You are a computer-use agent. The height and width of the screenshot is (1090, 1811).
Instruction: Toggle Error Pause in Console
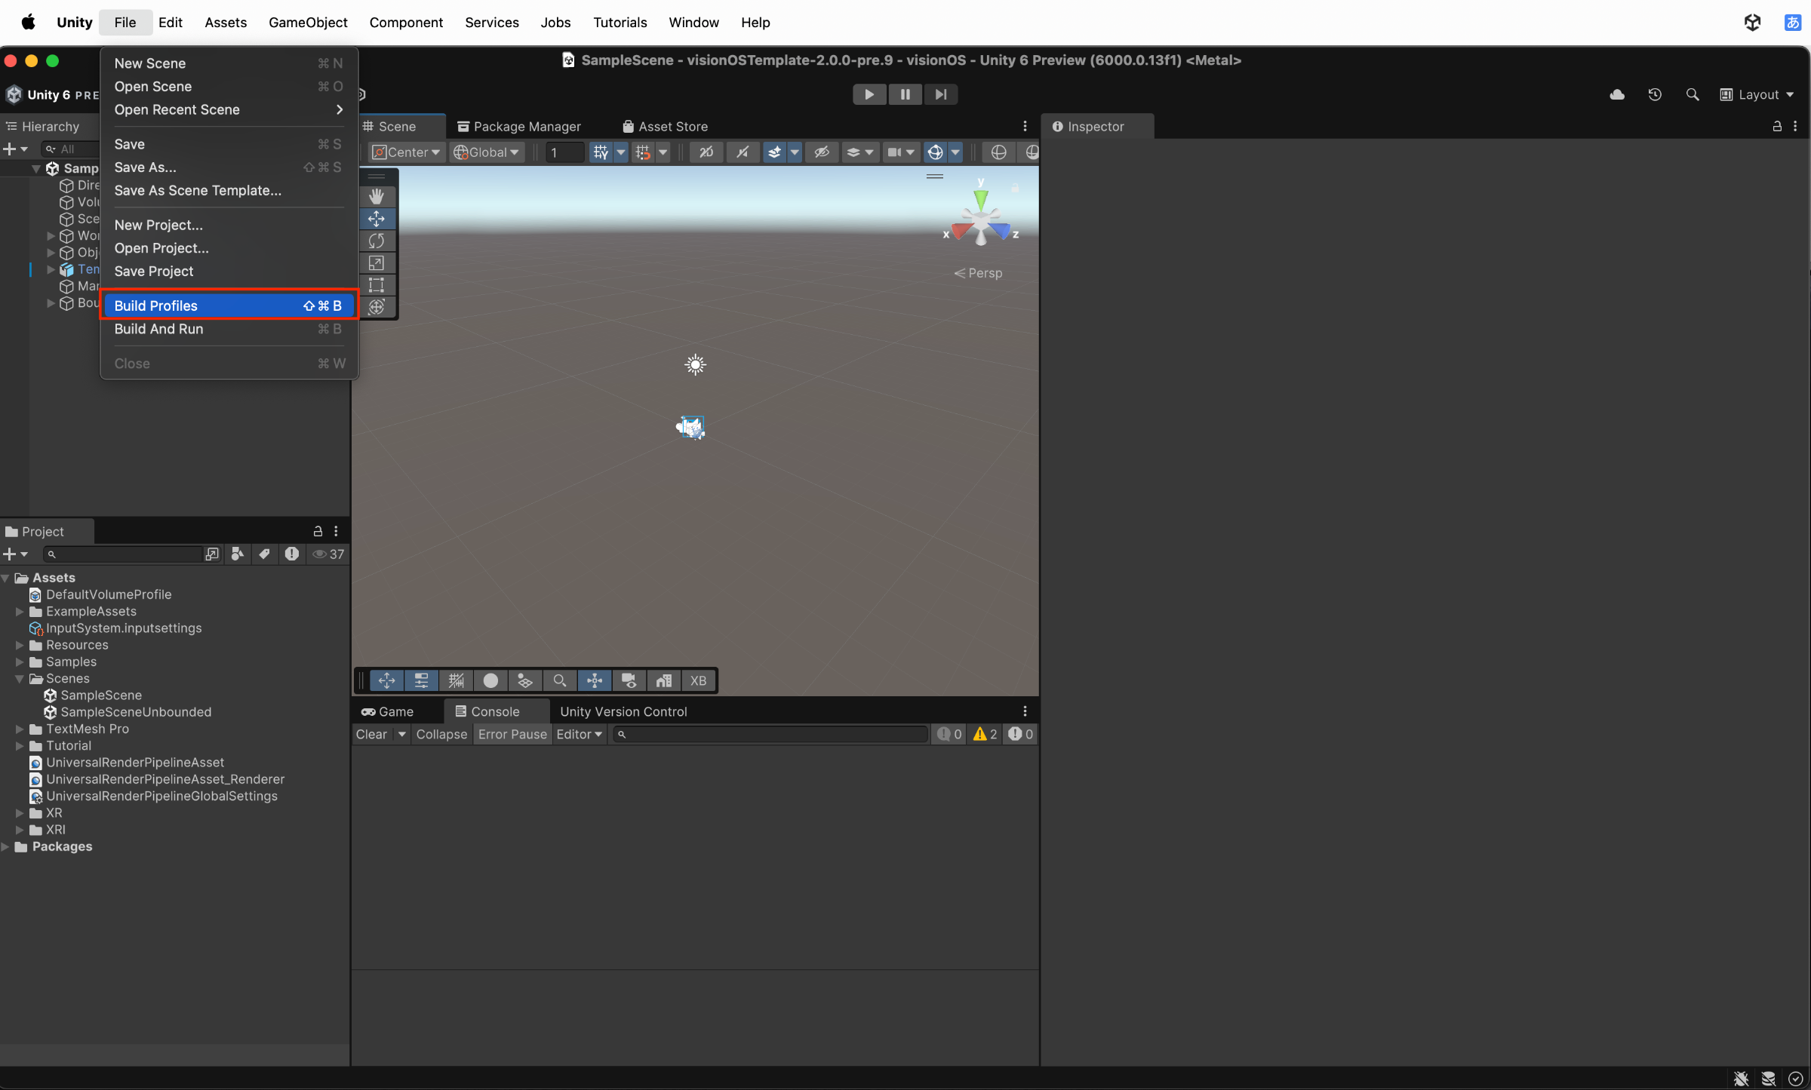(x=512, y=734)
